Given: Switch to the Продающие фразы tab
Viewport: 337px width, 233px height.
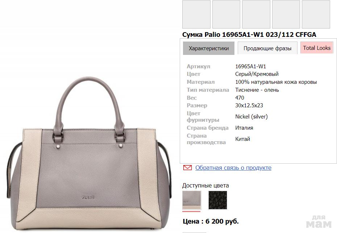Looking at the screenshot, I should (267, 48).
